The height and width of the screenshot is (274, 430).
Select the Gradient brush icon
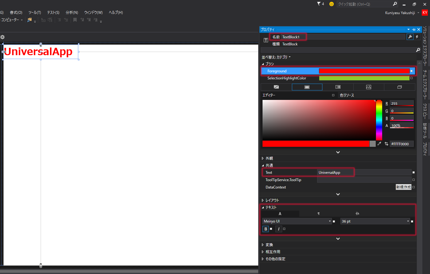(x=338, y=87)
